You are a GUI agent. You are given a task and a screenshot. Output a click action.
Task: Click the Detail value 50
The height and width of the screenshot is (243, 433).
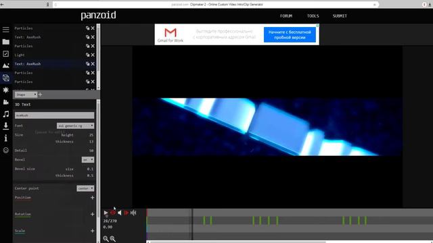pos(91,151)
